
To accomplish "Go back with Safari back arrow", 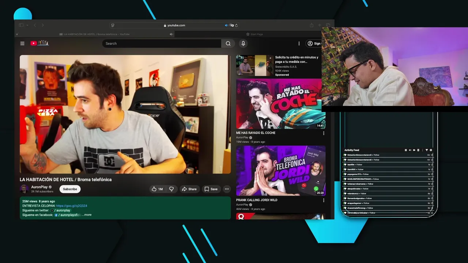I will (x=35, y=25).
